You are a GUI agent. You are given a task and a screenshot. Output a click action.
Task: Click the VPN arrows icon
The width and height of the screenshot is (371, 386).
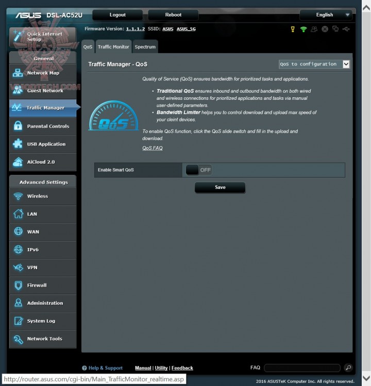click(x=18, y=267)
